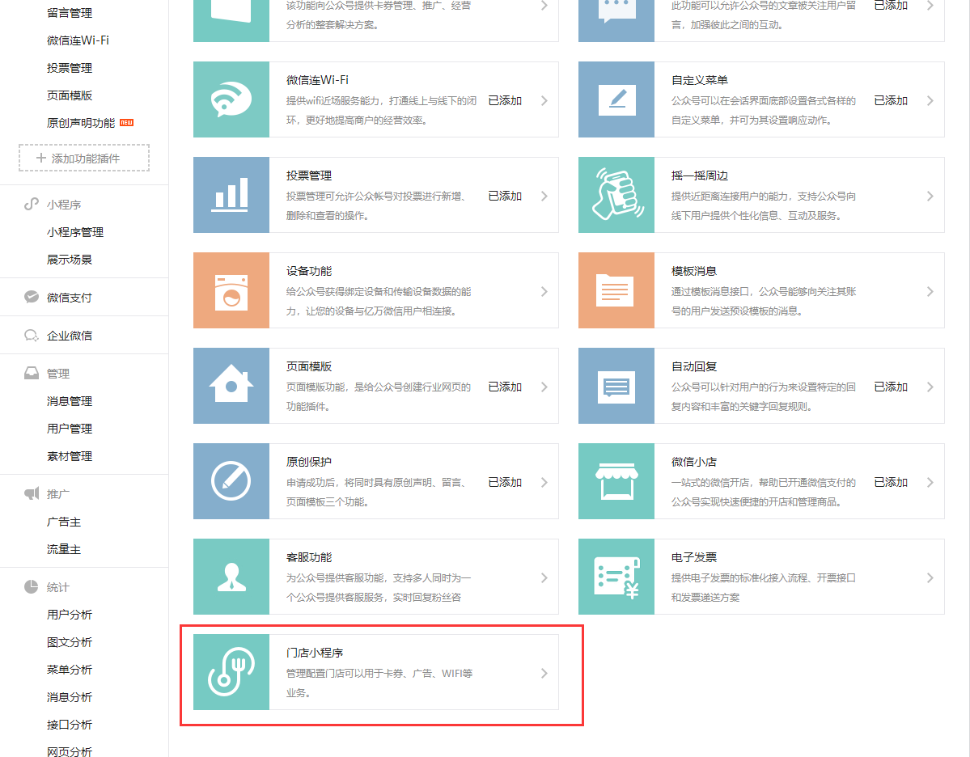Open 流量主 under 推广

(64, 548)
